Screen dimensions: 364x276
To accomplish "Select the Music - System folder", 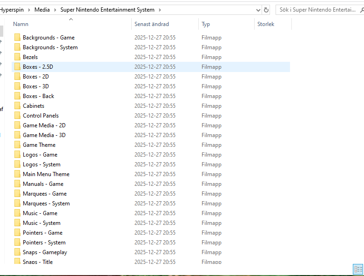I will coord(41,223).
